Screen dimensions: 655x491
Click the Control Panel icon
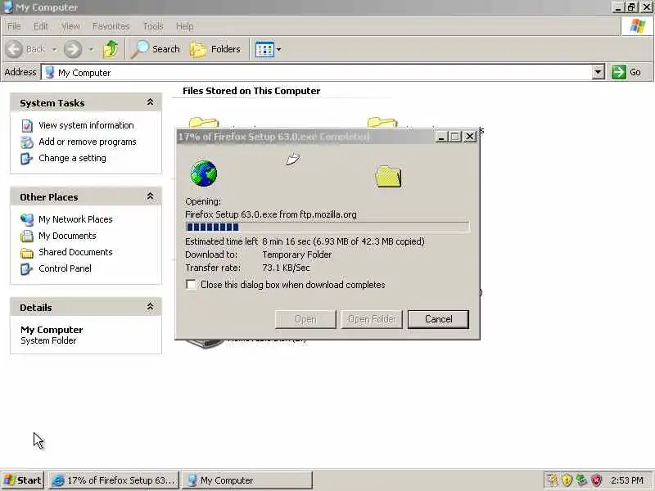click(26, 268)
